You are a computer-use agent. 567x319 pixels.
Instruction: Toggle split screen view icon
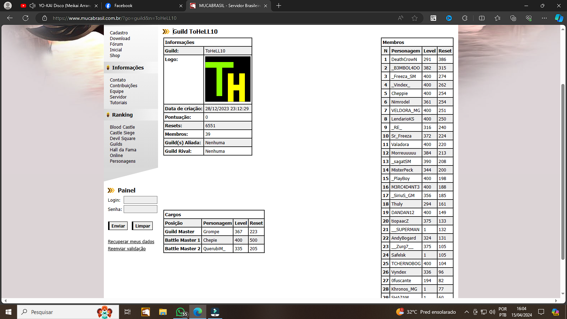(482, 18)
